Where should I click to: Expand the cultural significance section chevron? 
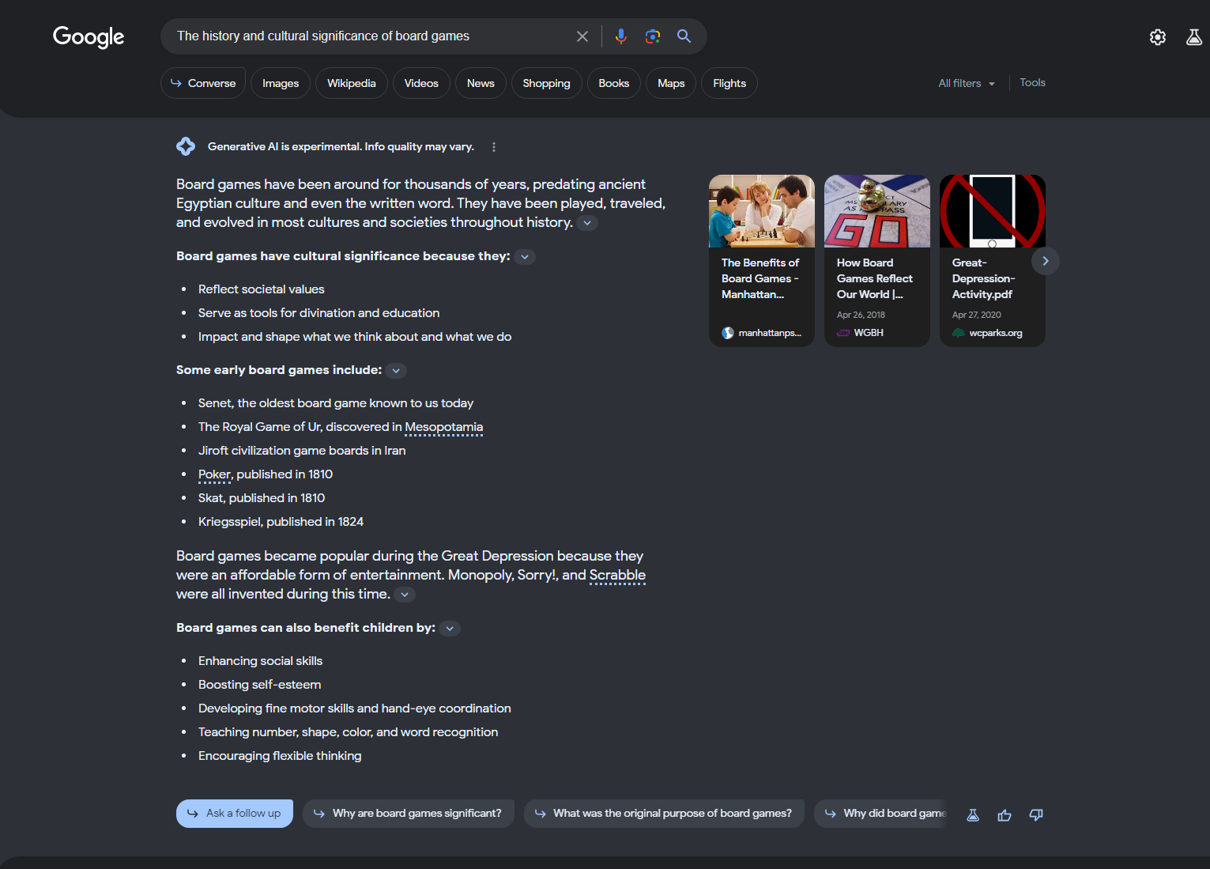pyautogui.click(x=525, y=257)
